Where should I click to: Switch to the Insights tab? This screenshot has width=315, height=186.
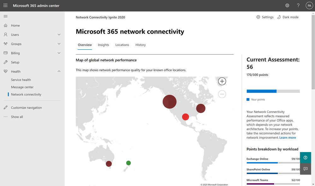coord(103,45)
